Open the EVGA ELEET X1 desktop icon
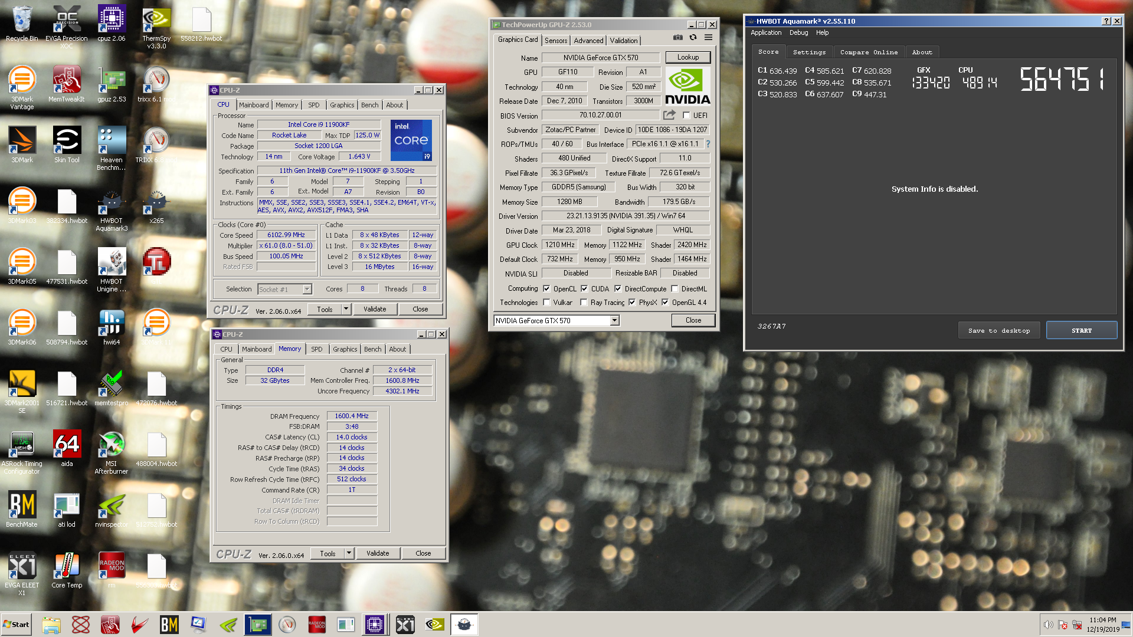 tap(22, 573)
